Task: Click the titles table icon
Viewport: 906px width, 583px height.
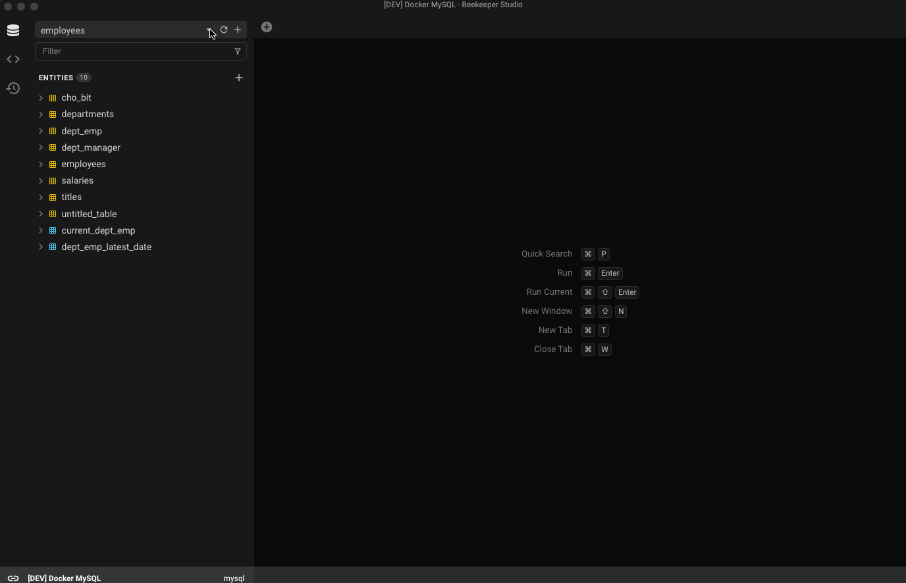Action: [x=53, y=197]
